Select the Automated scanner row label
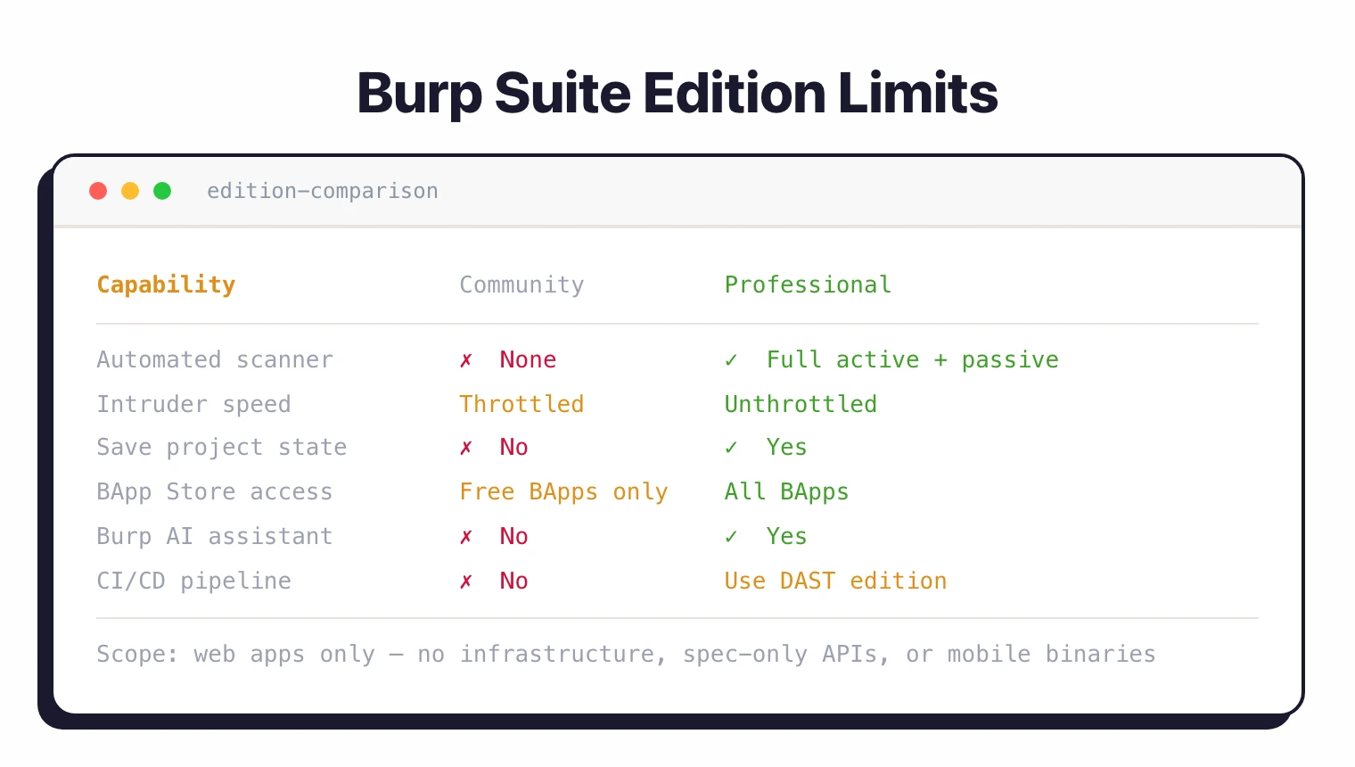The image size is (1355, 767). [x=215, y=359]
